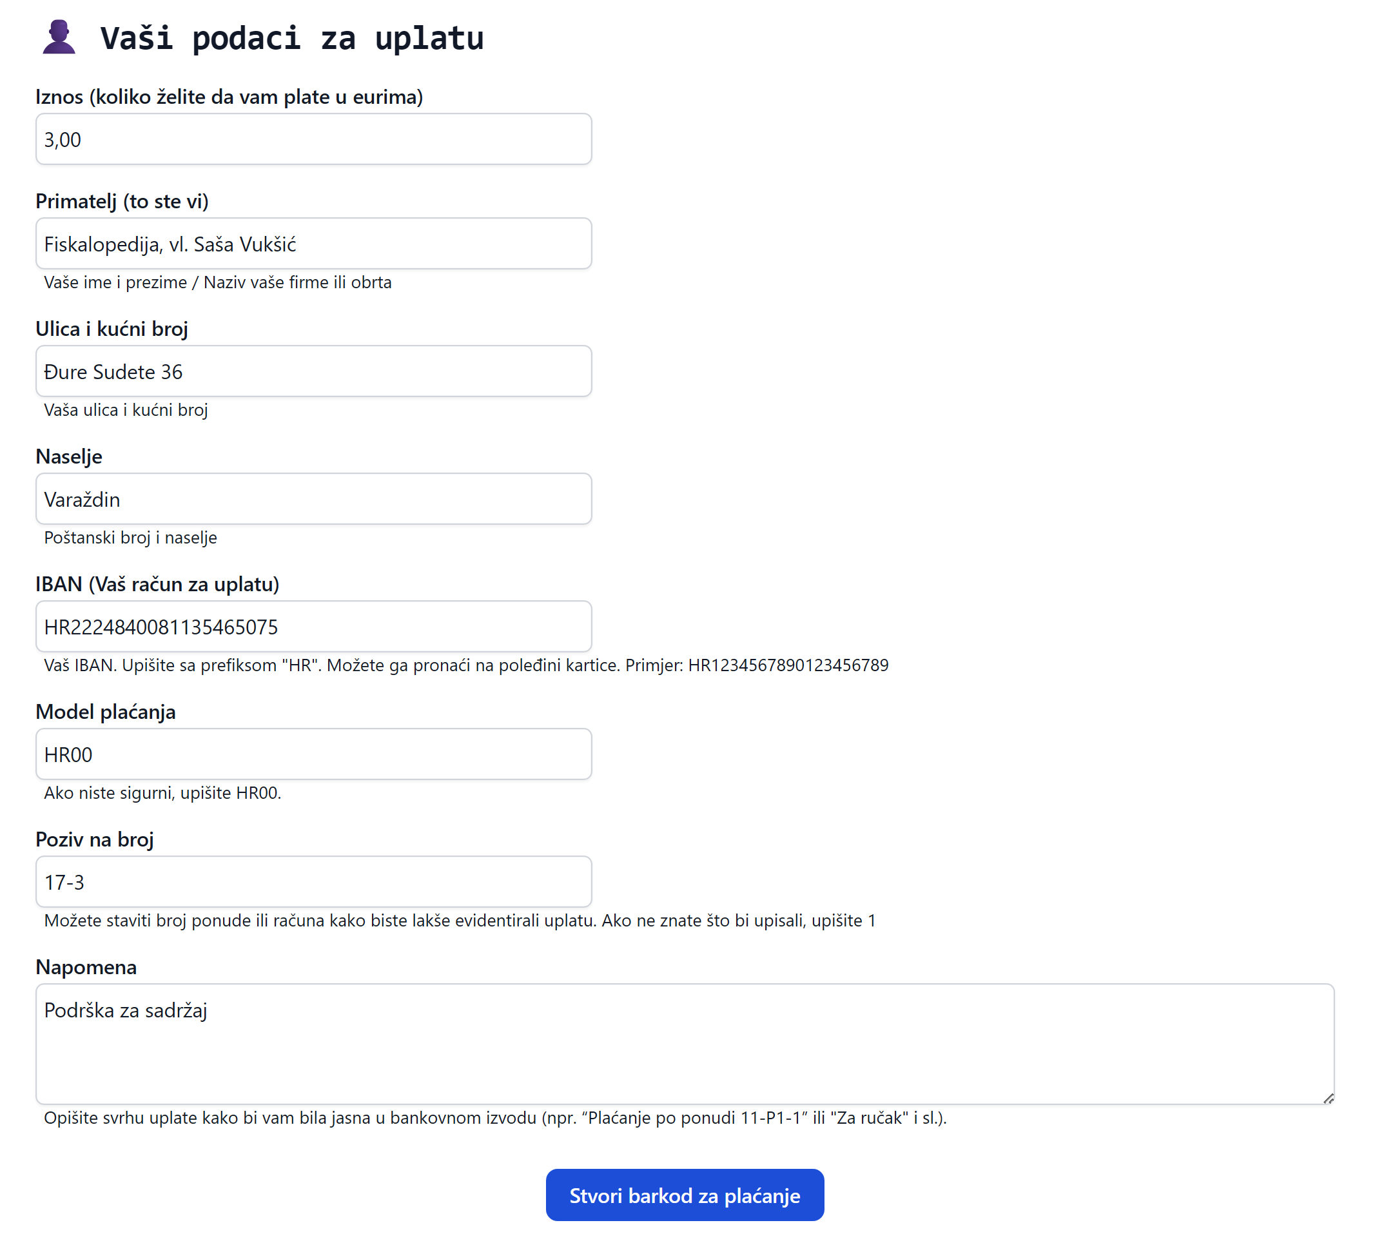Focus the IBAN account number field

pyautogui.click(x=313, y=627)
